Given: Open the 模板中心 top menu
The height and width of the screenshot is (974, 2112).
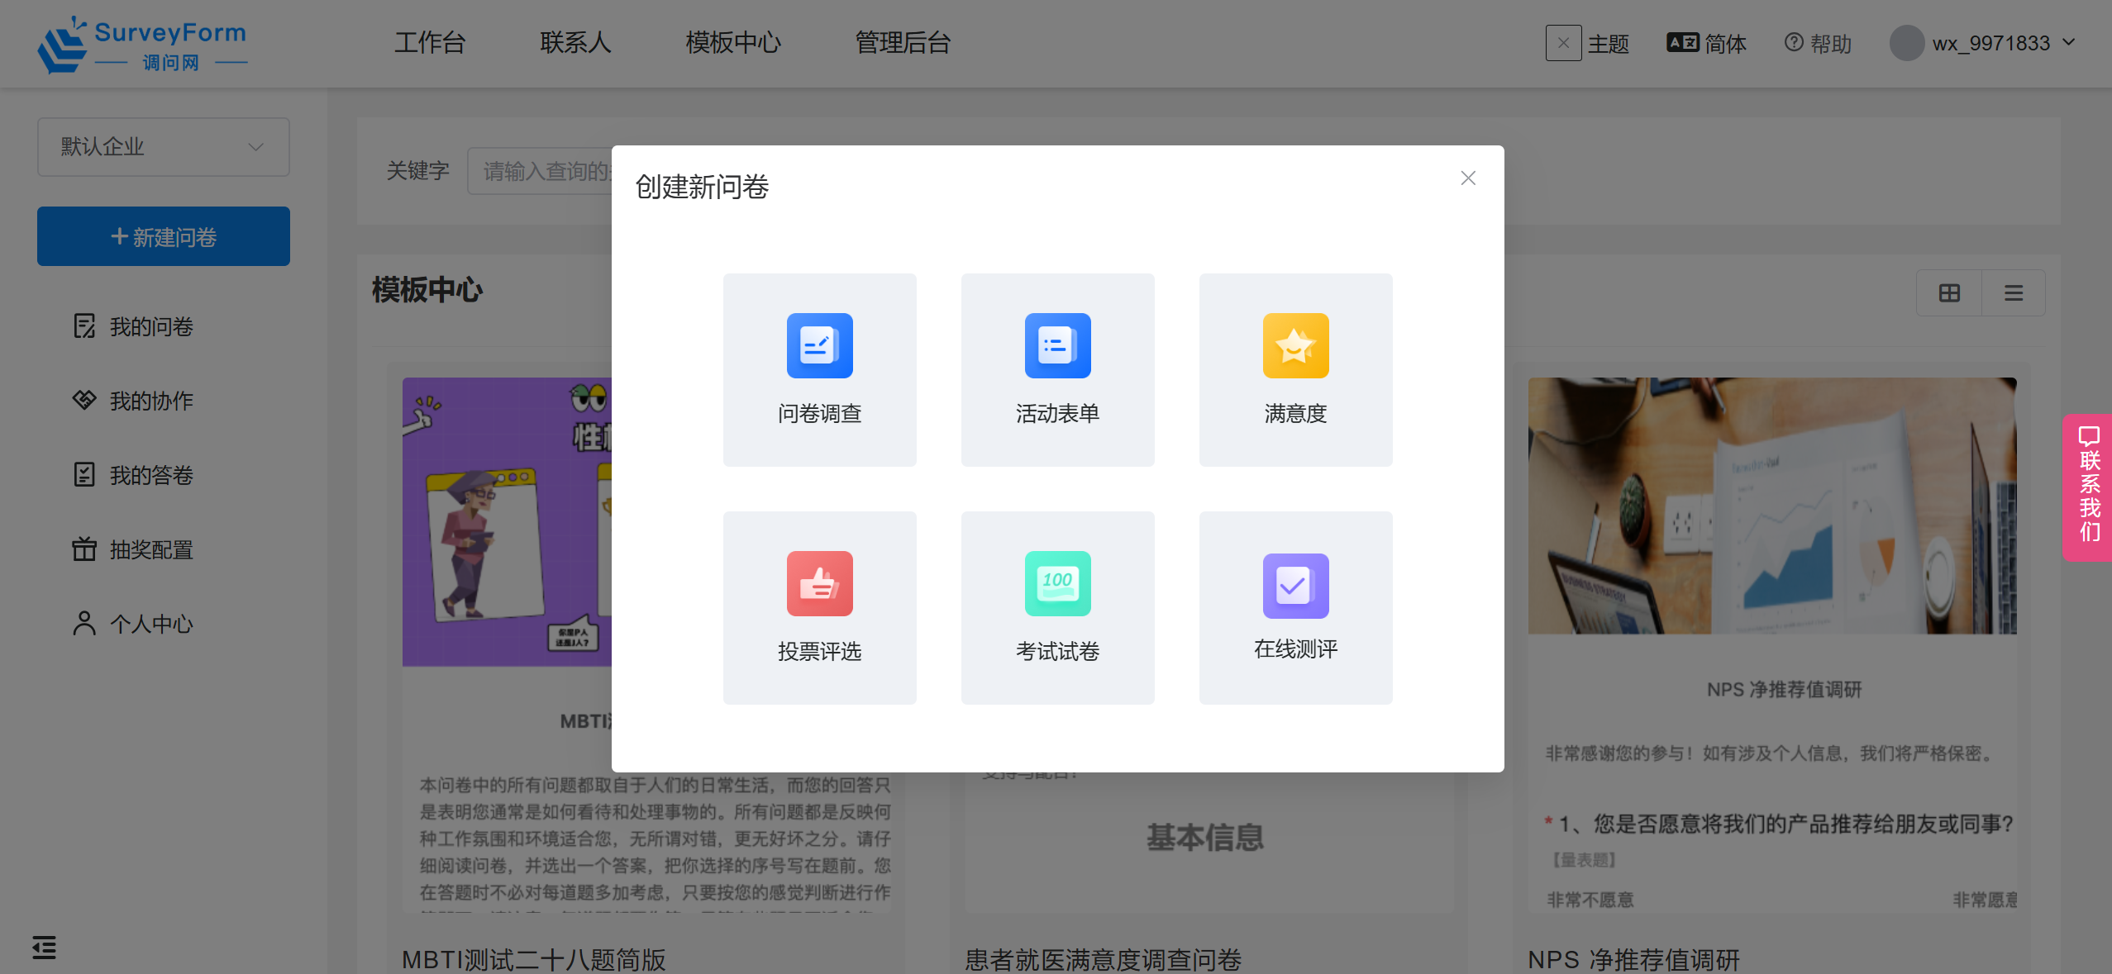Looking at the screenshot, I should [x=733, y=43].
